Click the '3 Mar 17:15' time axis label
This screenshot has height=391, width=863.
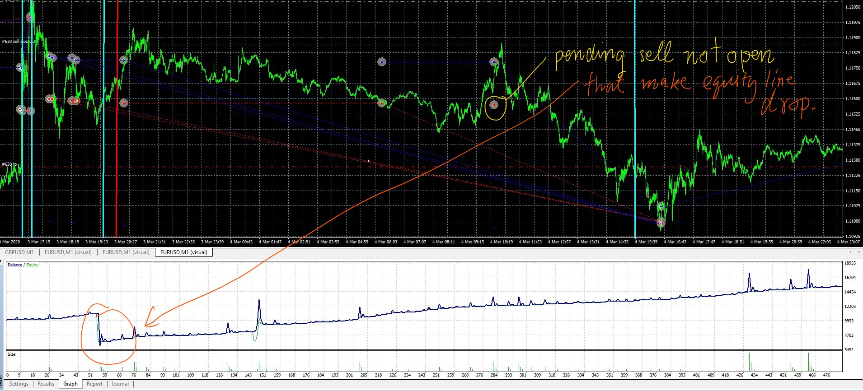39,242
